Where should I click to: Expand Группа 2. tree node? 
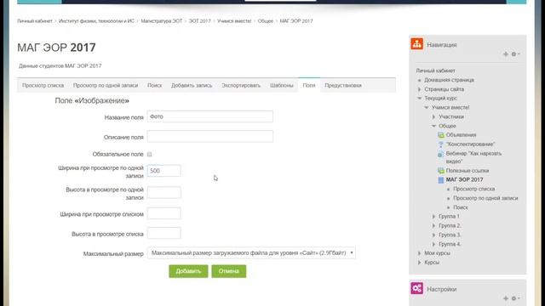point(433,225)
